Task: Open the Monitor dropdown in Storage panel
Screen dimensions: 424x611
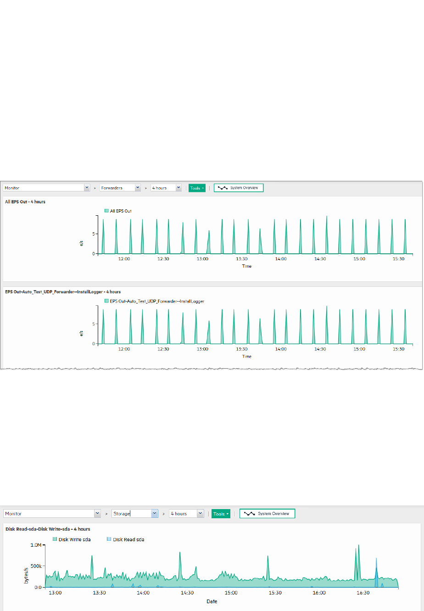Action: tap(52, 514)
